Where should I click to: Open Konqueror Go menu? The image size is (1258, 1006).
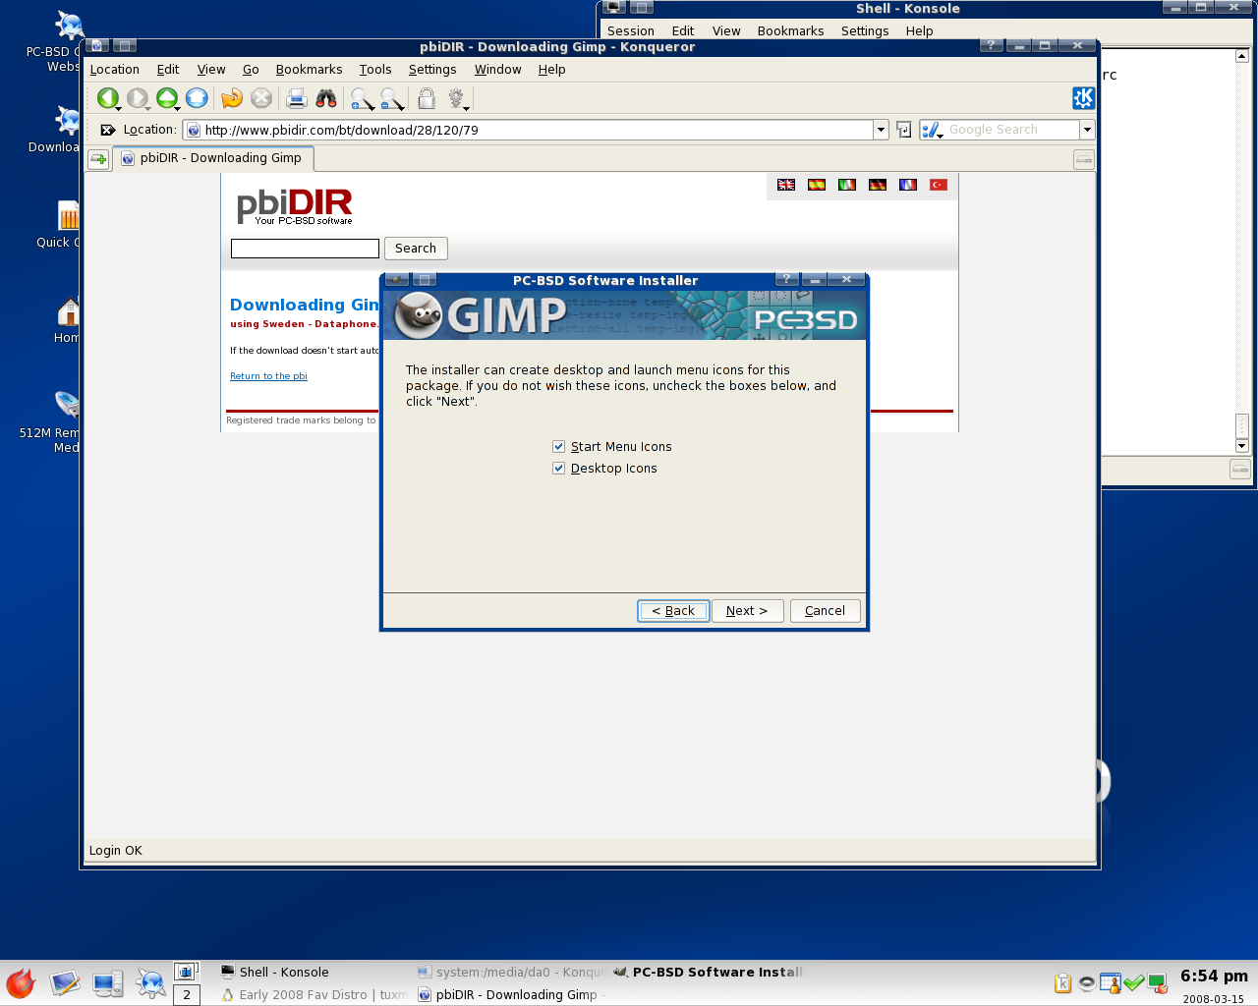(x=251, y=70)
